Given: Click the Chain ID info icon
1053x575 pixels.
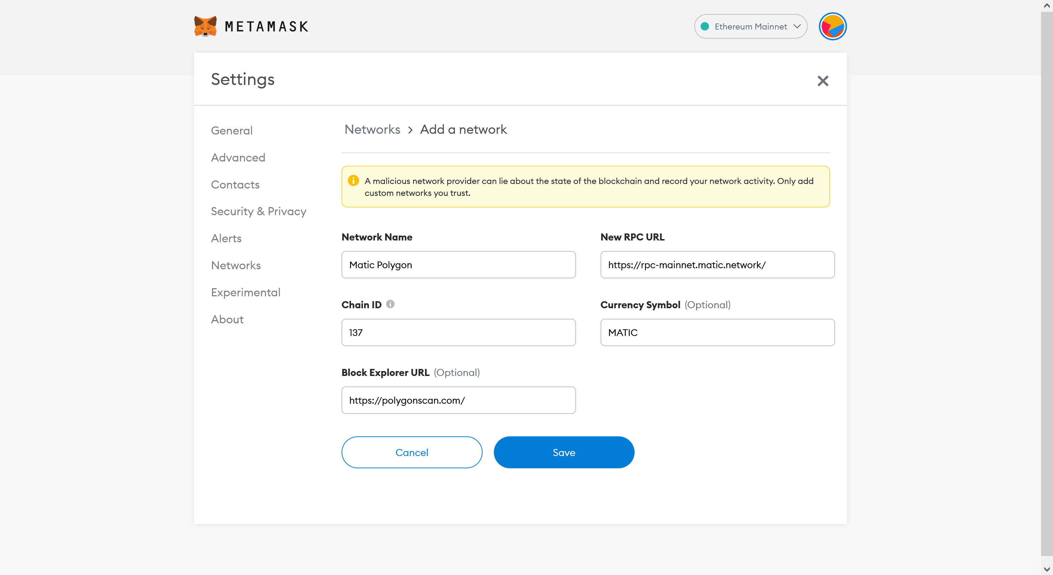Looking at the screenshot, I should coord(390,304).
